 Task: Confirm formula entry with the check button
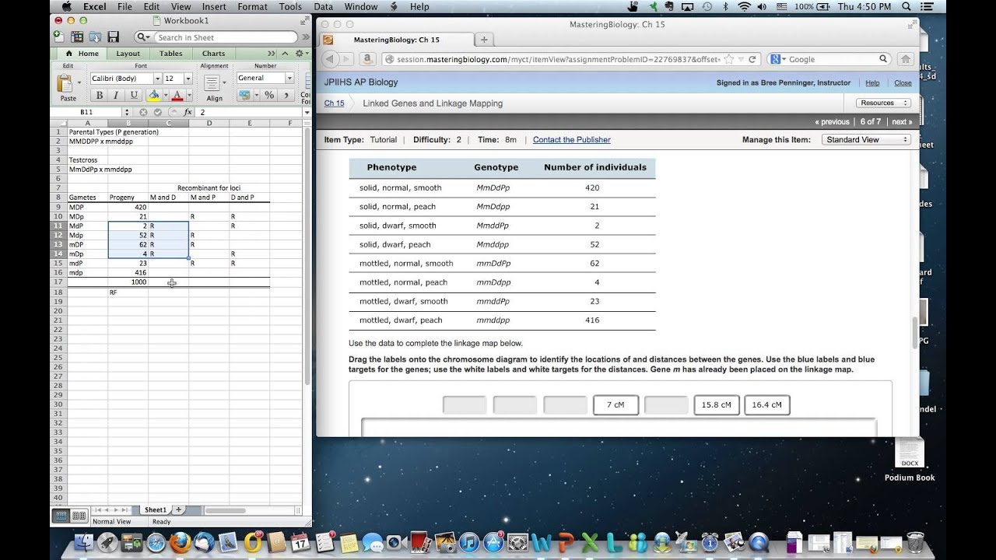157,113
